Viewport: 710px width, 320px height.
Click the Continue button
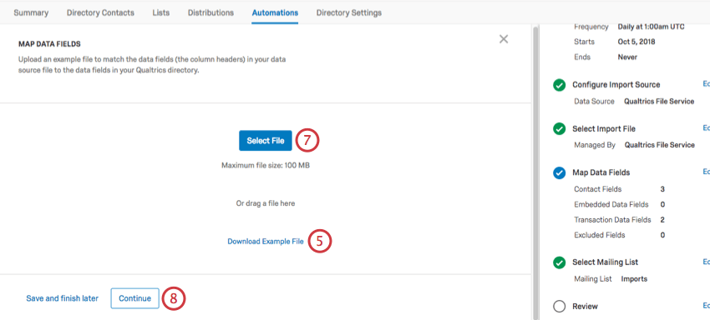(135, 298)
